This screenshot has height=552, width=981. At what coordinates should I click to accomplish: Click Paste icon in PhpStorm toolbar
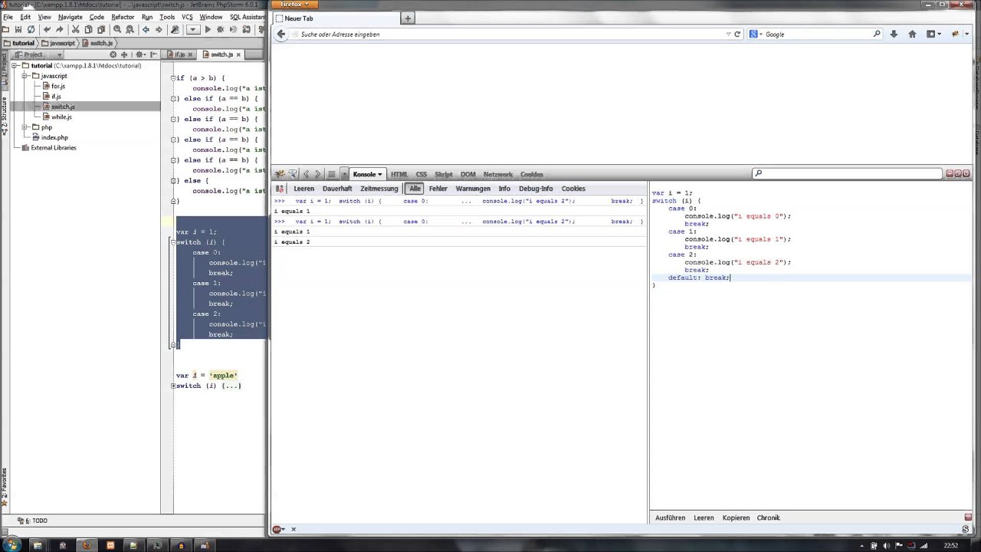(x=101, y=29)
